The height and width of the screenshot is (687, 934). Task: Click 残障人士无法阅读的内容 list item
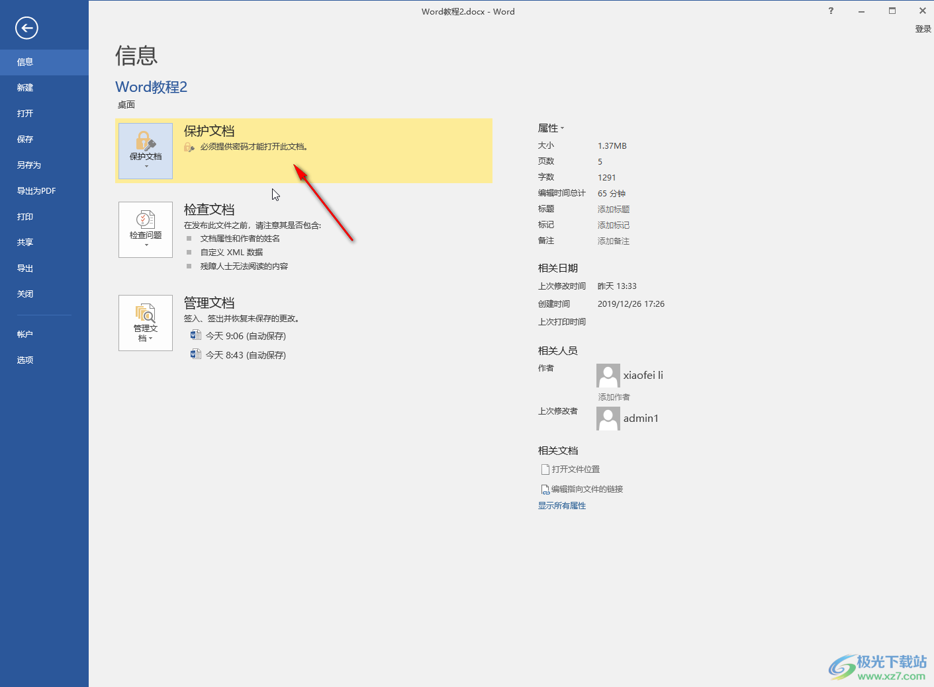pos(244,266)
